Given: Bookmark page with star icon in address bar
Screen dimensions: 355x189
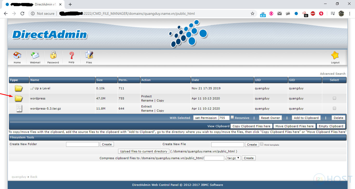Looking at the screenshot, I should (252, 14).
